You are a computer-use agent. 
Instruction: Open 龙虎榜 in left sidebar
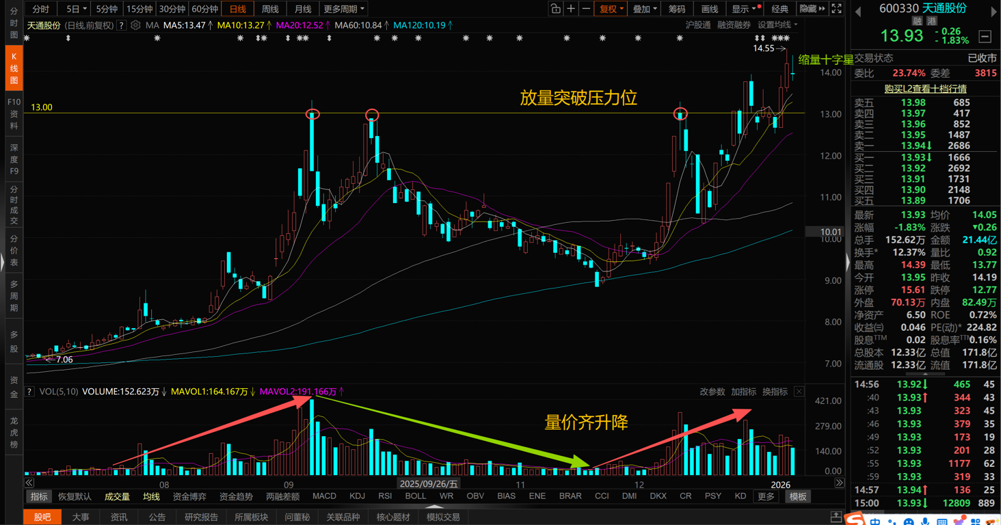click(14, 433)
